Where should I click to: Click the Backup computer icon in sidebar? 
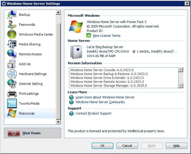12,15
